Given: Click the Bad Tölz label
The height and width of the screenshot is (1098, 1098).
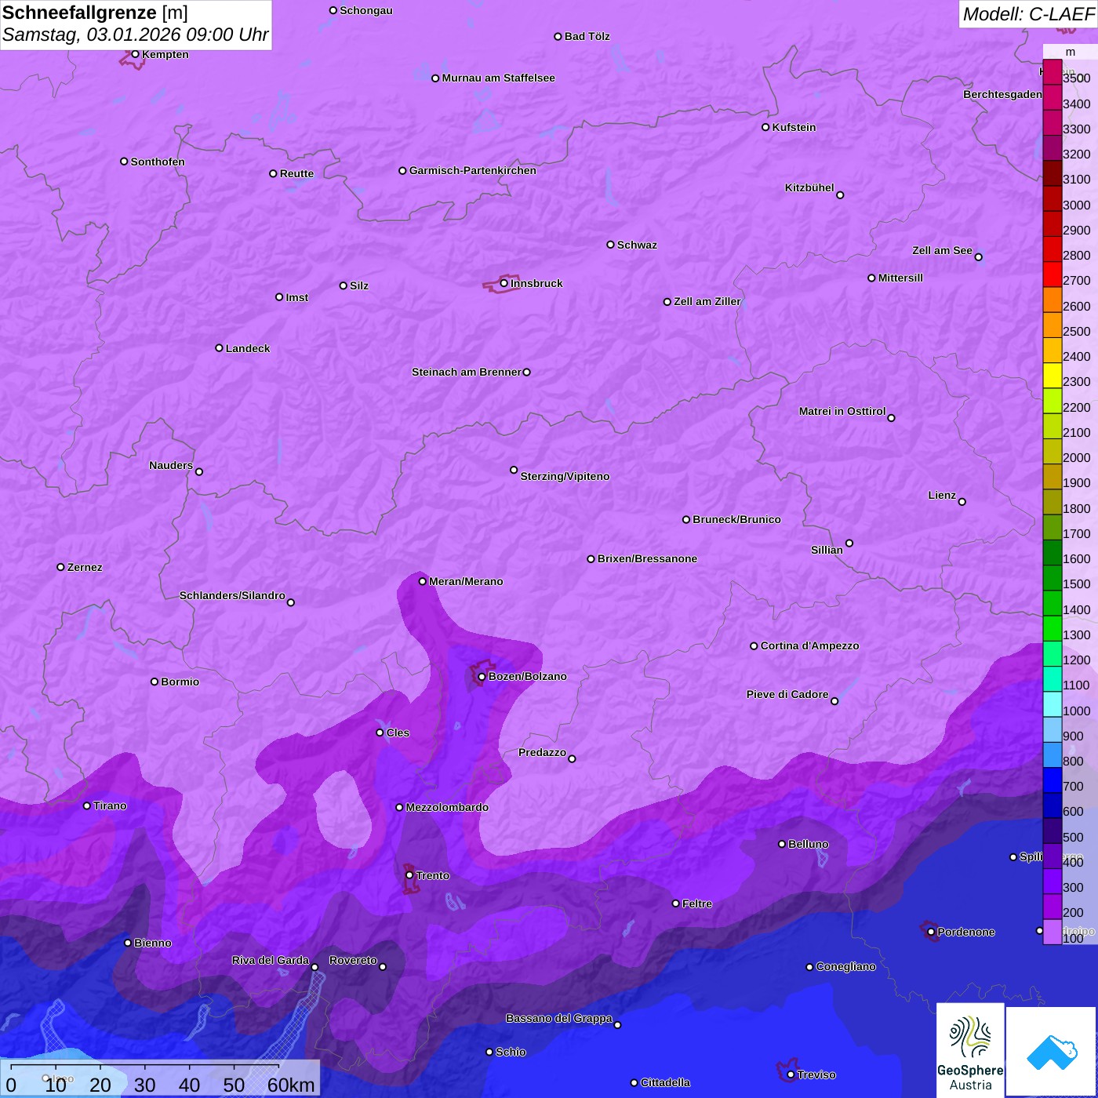Looking at the screenshot, I should (587, 36).
